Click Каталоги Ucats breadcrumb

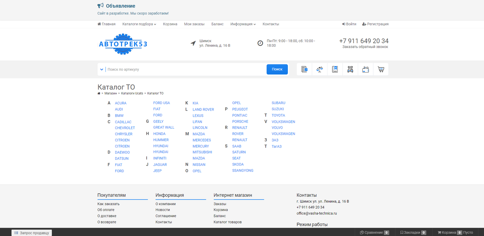[x=132, y=93]
